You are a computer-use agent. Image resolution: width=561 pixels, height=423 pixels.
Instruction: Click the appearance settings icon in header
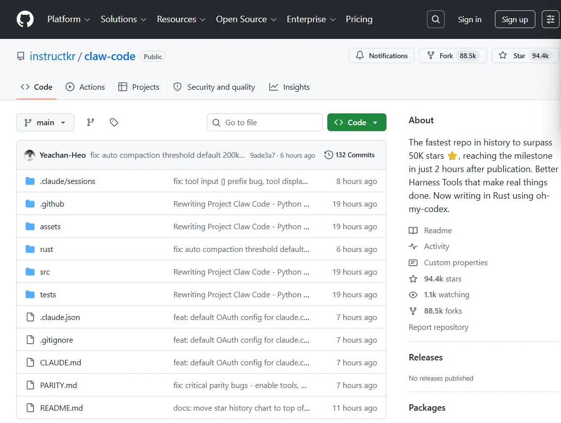(550, 19)
